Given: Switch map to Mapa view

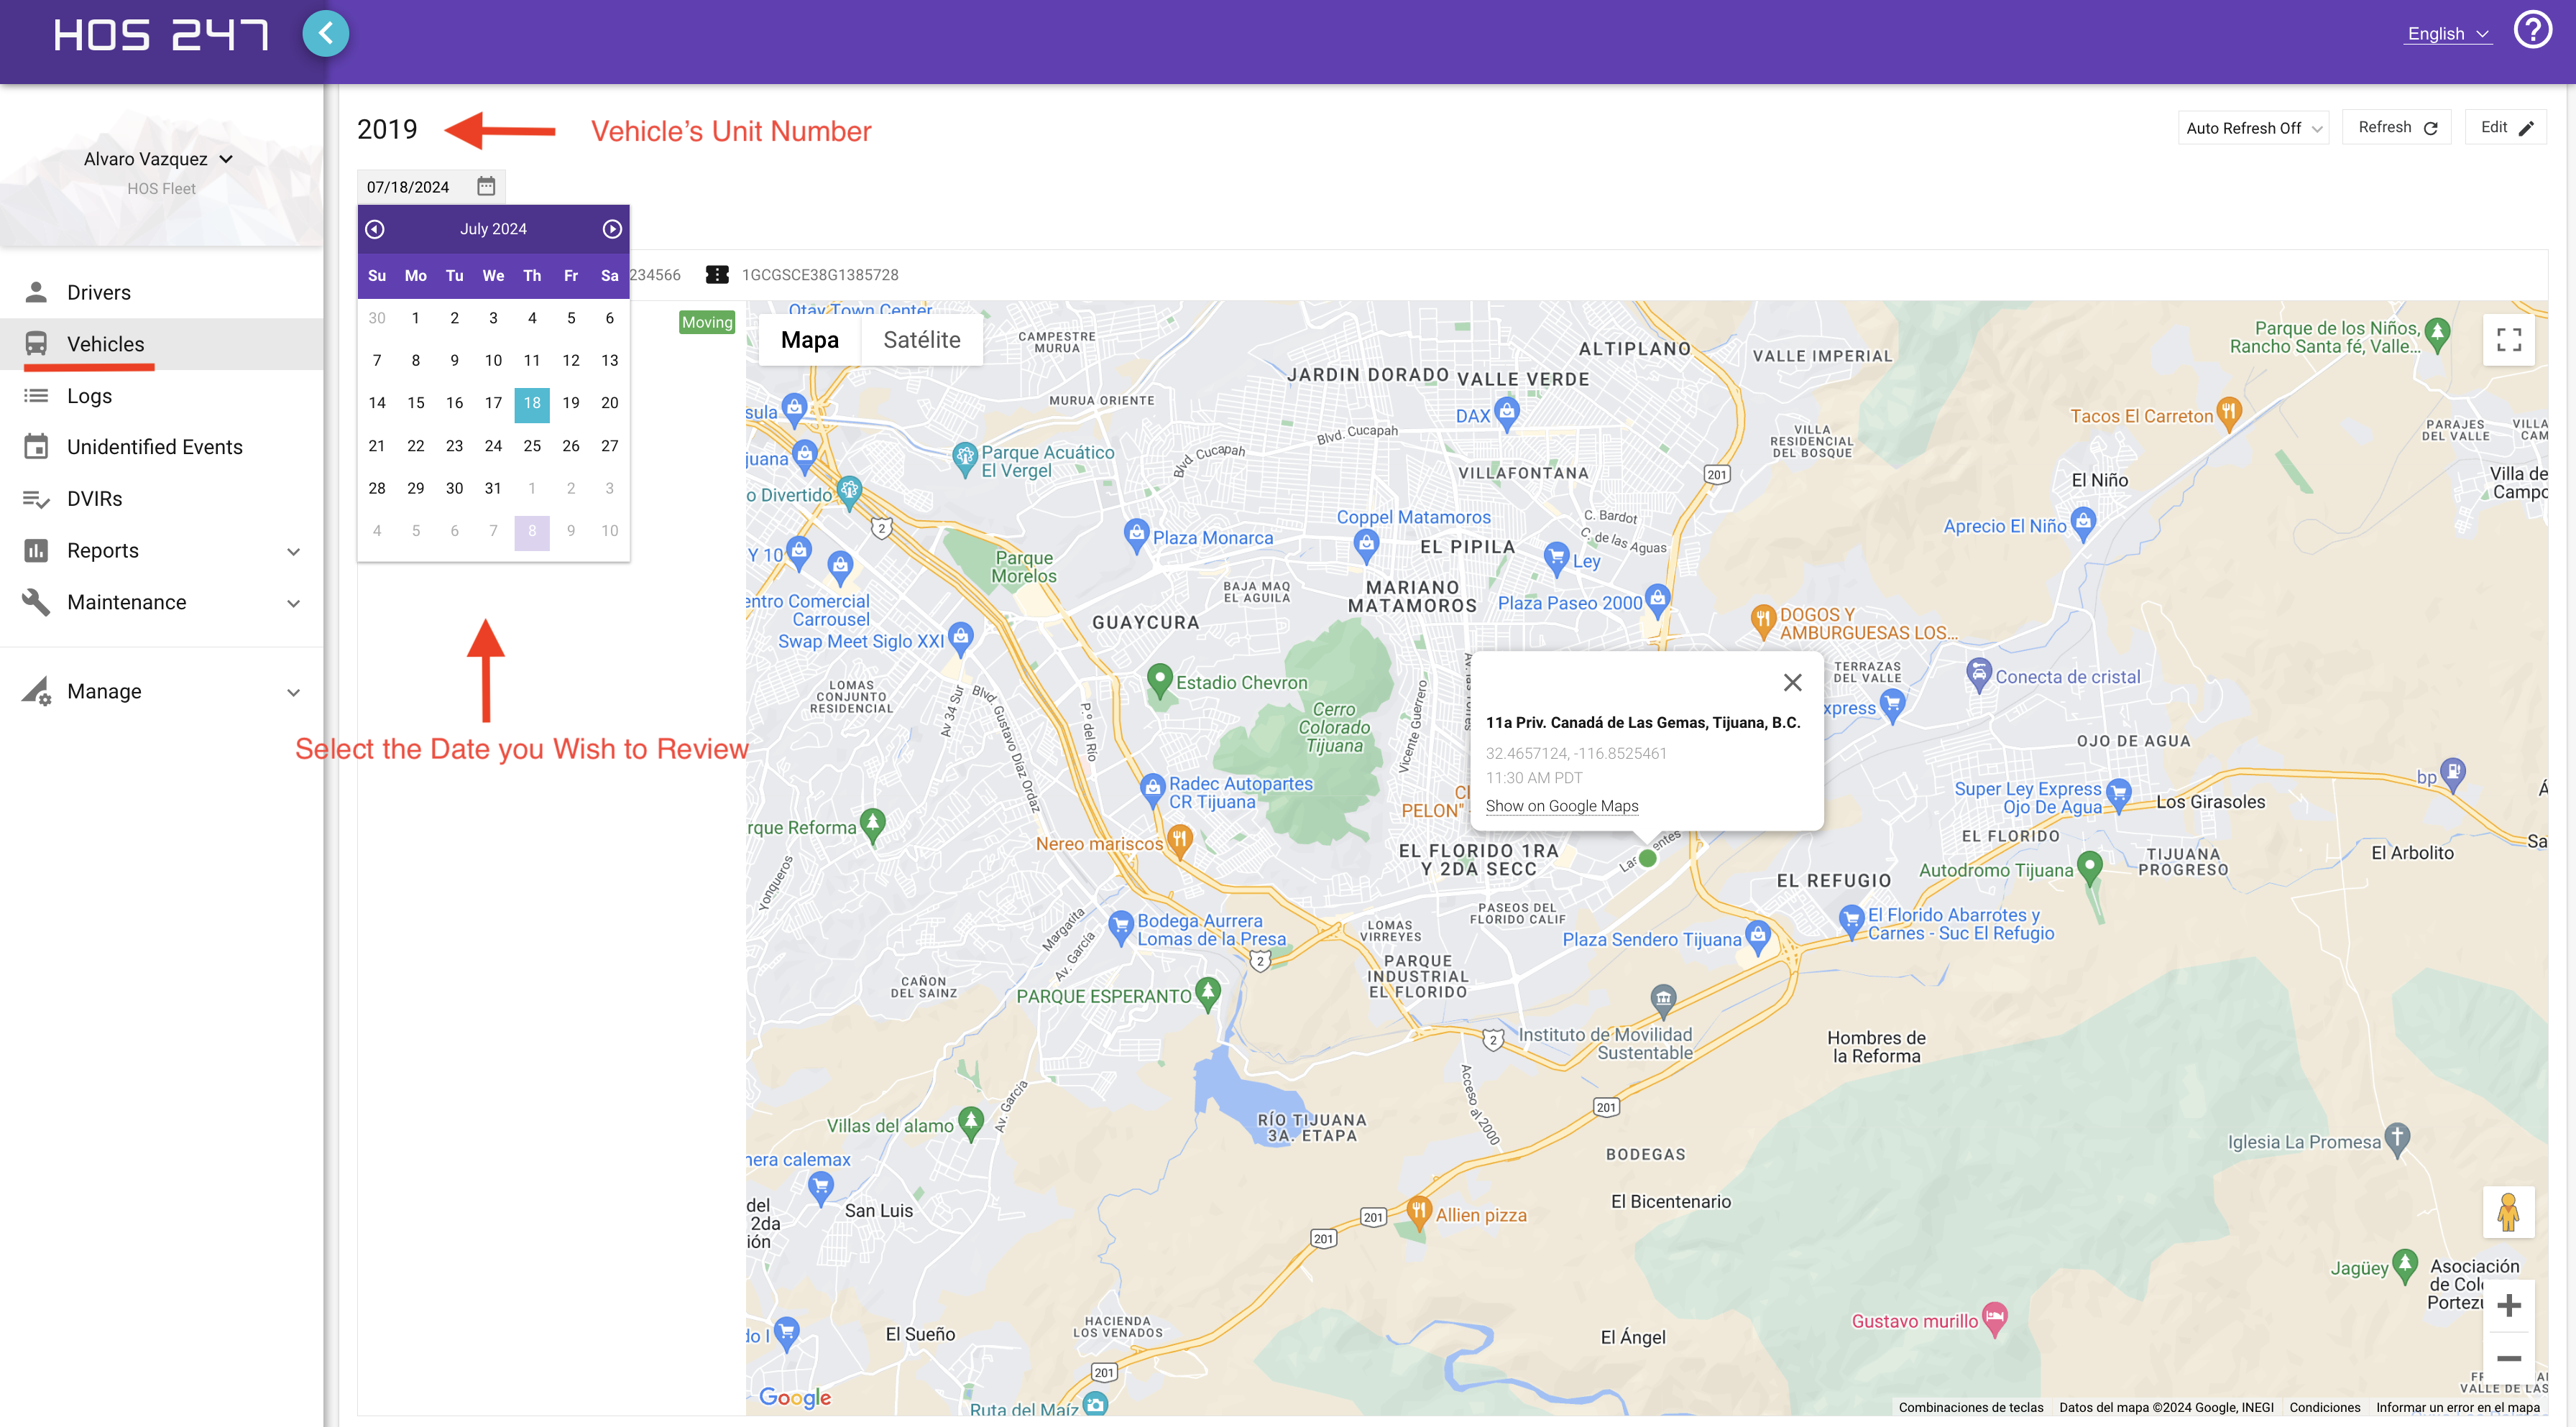Looking at the screenshot, I should click(809, 340).
